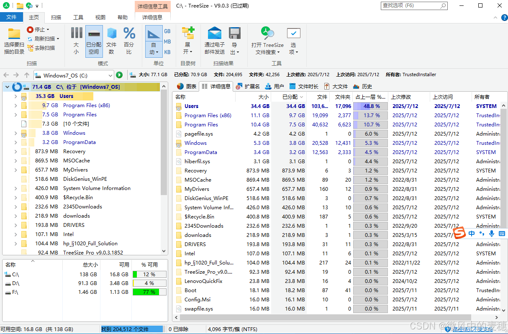Sort by the Owner column header

486,97
